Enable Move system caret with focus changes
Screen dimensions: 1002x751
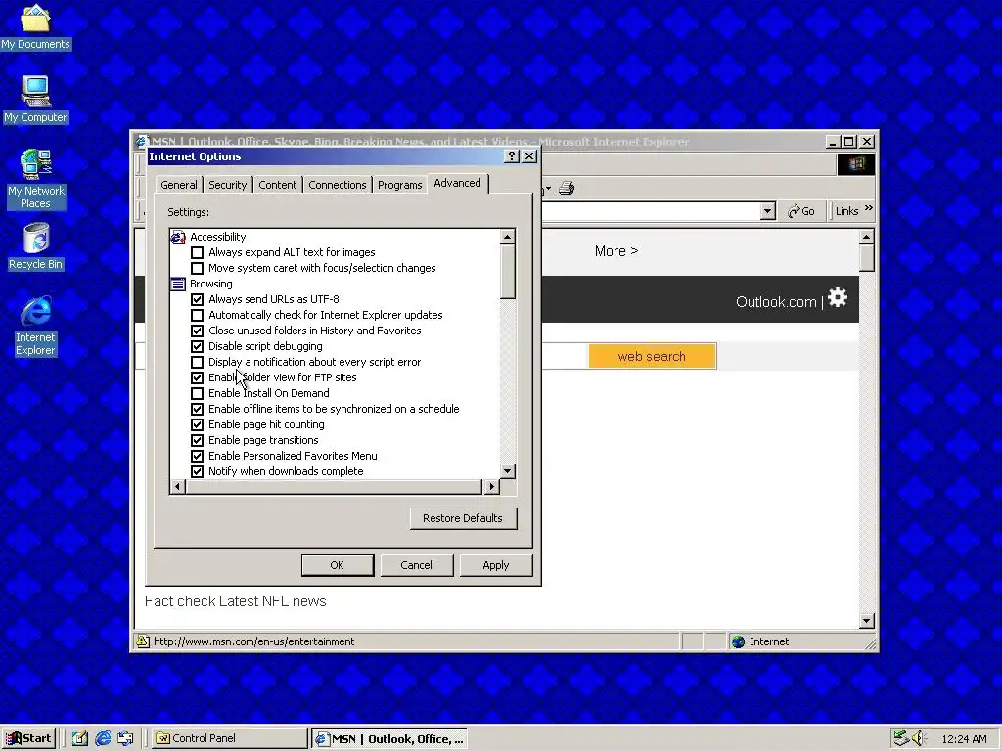point(198,268)
